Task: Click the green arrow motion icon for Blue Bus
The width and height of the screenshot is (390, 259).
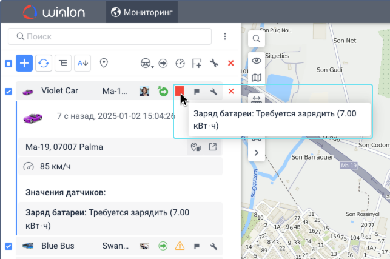Action: tap(163, 246)
